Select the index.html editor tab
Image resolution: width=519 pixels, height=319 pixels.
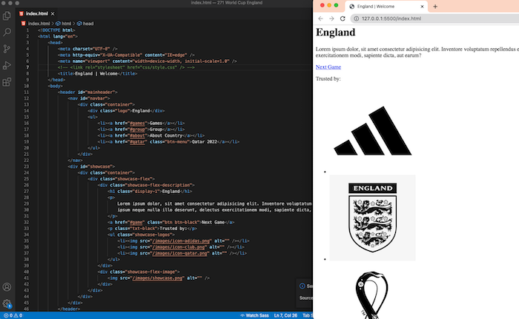(36, 13)
